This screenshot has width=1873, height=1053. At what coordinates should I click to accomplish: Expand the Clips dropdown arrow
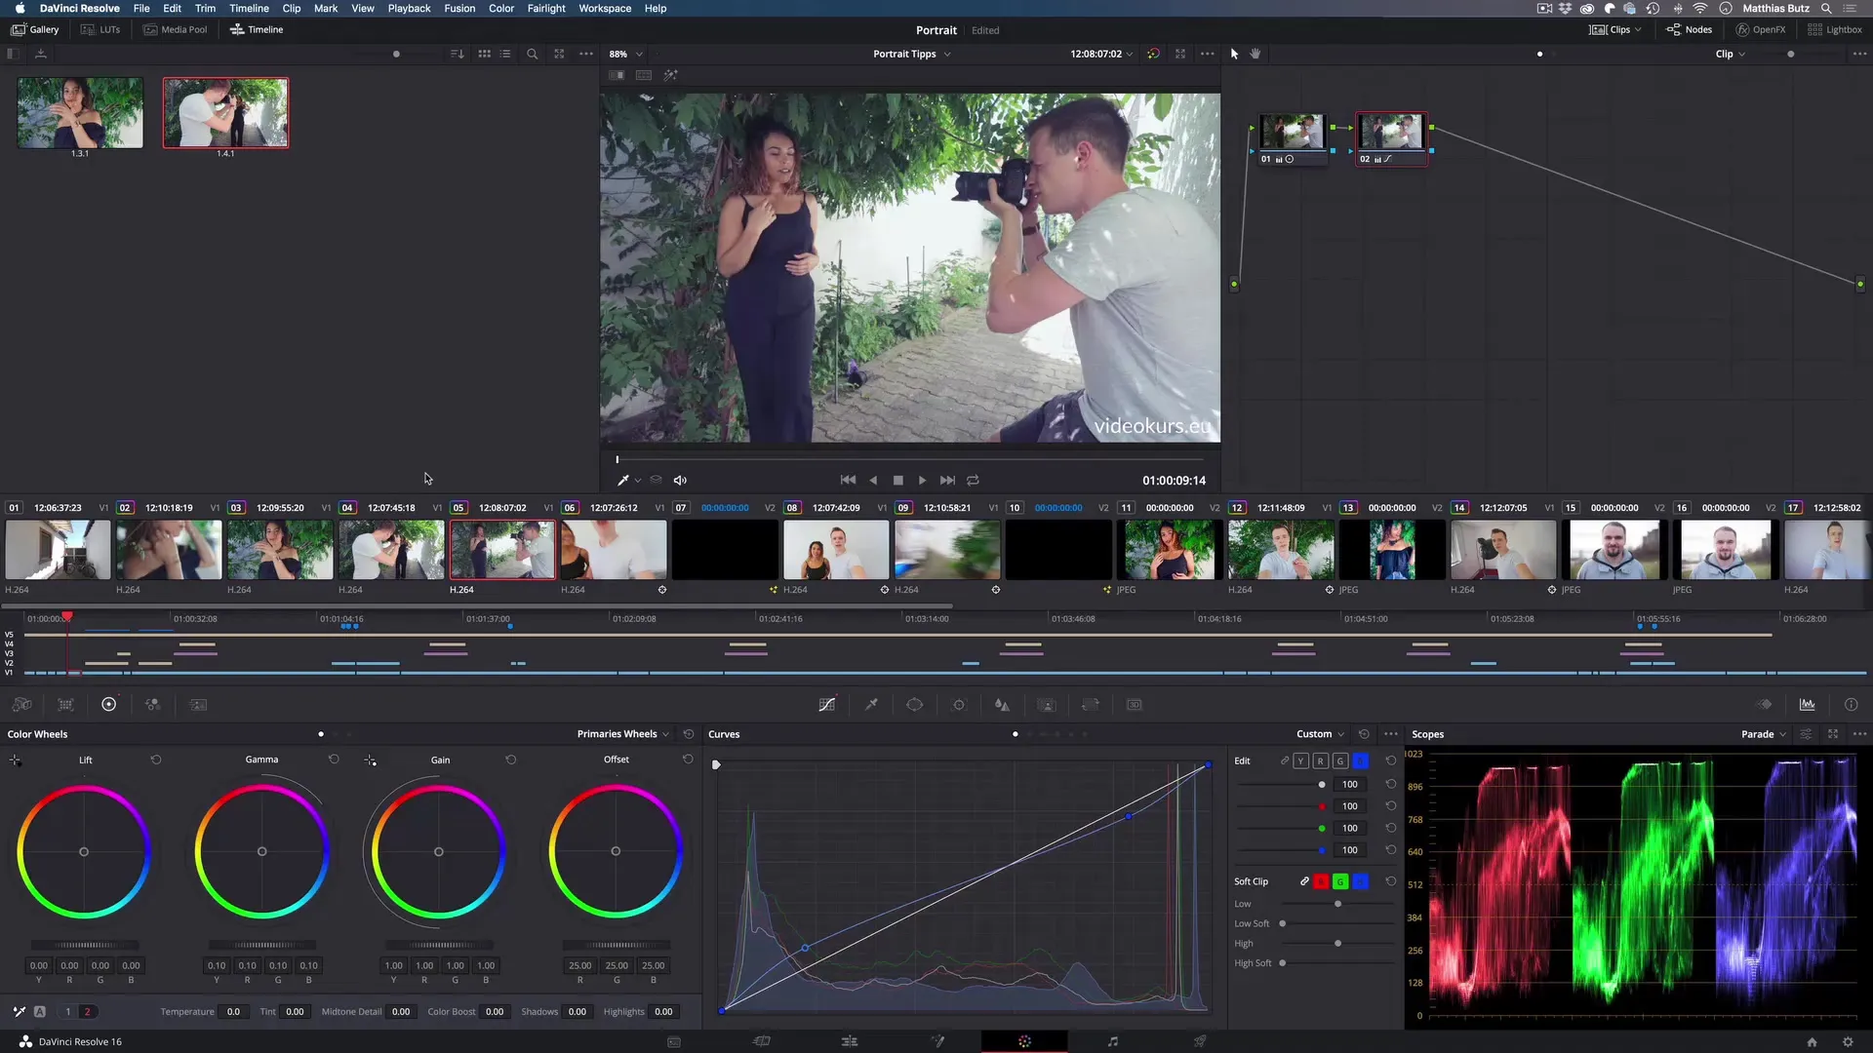coord(1638,29)
